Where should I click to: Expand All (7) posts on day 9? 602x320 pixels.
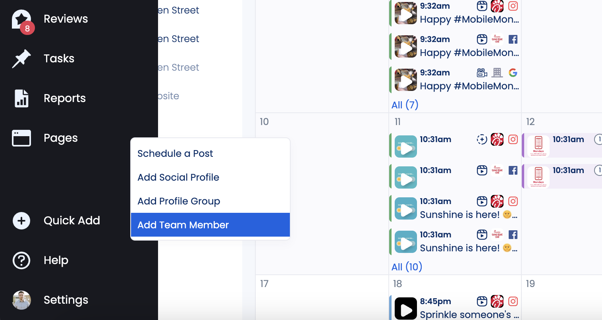[x=404, y=104]
